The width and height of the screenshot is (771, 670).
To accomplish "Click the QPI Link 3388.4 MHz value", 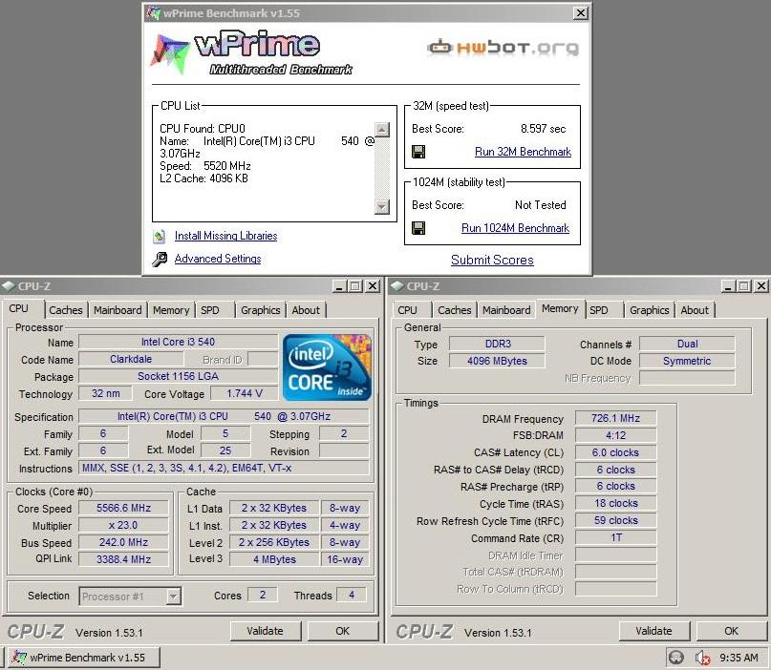I will coord(124,559).
